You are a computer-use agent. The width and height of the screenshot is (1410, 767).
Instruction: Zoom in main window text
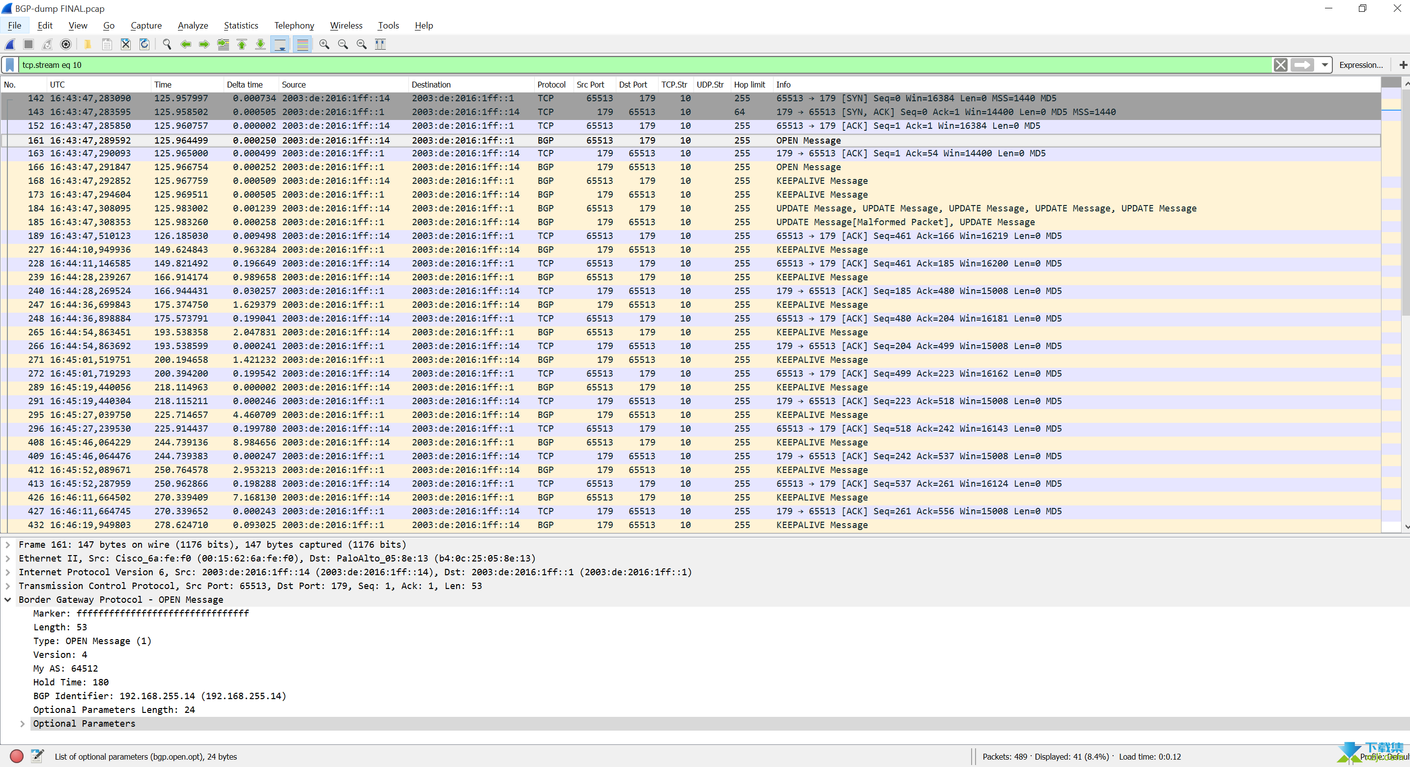[324, 44]
